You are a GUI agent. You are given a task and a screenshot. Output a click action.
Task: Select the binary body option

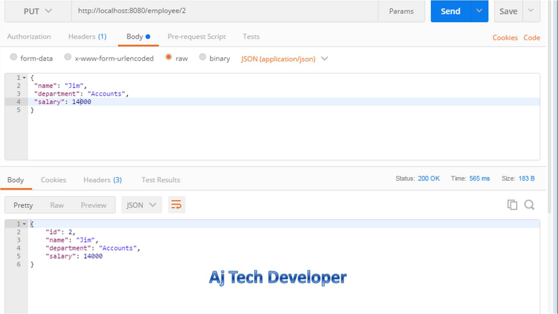tap(203, 57)
